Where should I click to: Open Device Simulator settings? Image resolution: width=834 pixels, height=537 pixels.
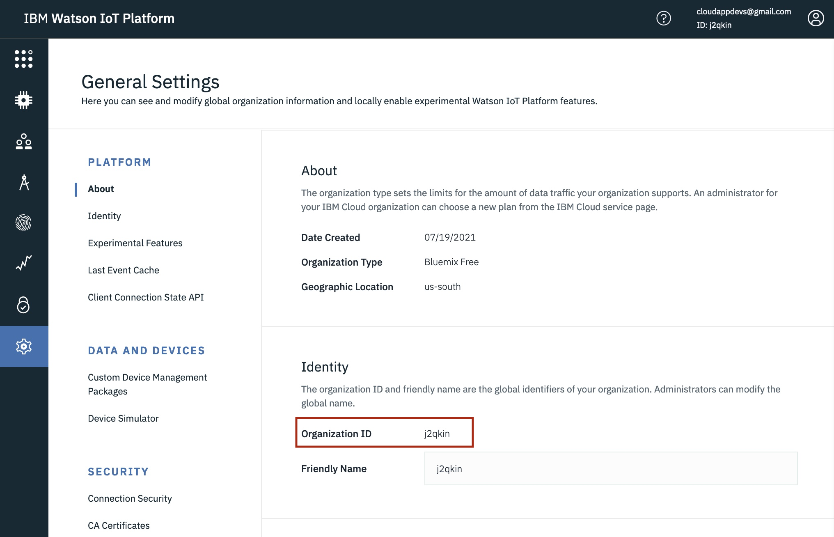pyautogui.click(x=123, y=418)
